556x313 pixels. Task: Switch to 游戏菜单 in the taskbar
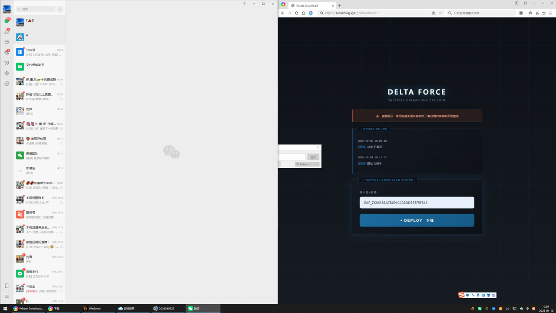pos(134,309)
